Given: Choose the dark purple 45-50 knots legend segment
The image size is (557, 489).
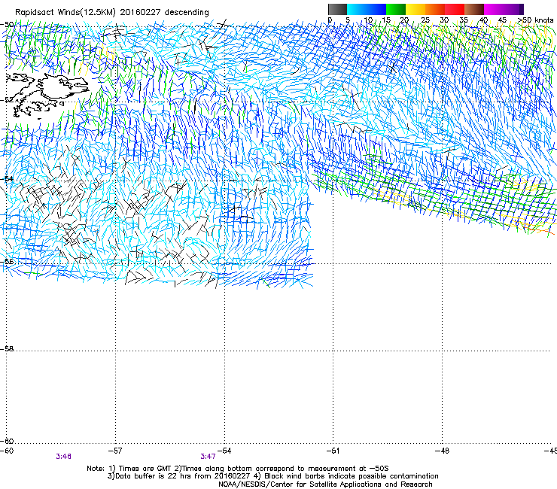Looking at the screenshot, I should 513,9.
